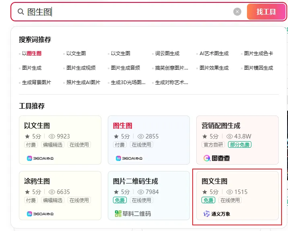Clear the search box with X icon

pos(237,12)
